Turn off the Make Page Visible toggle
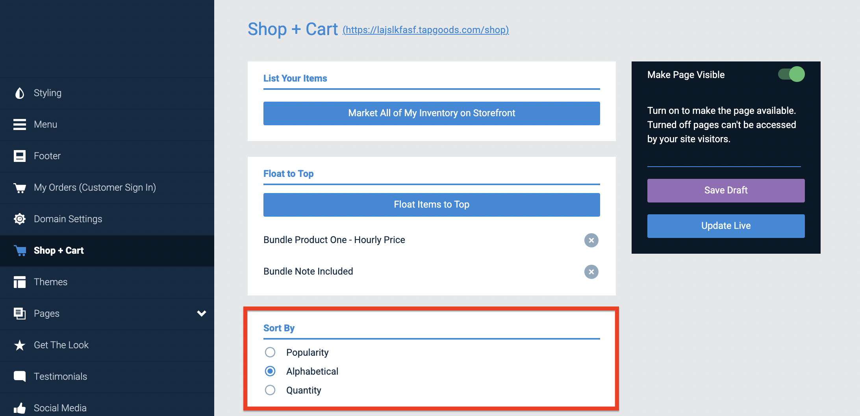Screen dimensions: 860x416 pyautogui.click(x=790, y=74)
